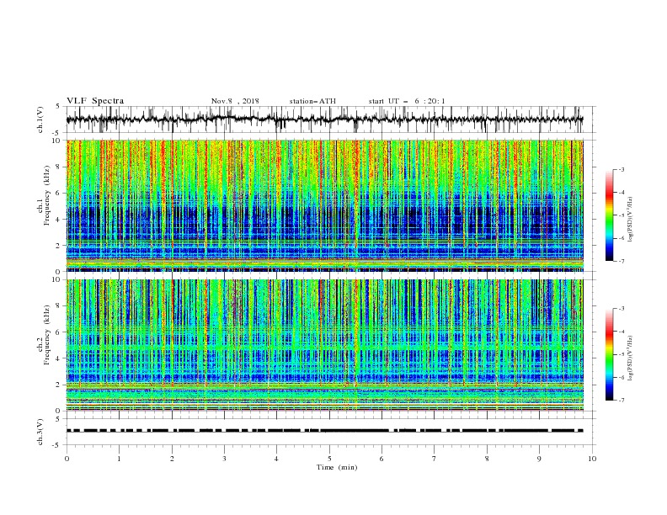Click the "ch.1(V)" waveform axis label
This screenshot has width=667, height=515.
point(40,119)
